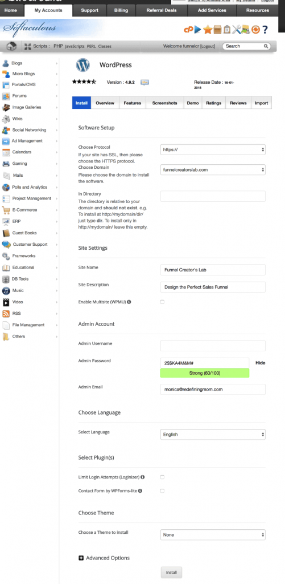The image size is (285, 584).
Task: Click the blue question mark help icon
Action: coord(265,30)
